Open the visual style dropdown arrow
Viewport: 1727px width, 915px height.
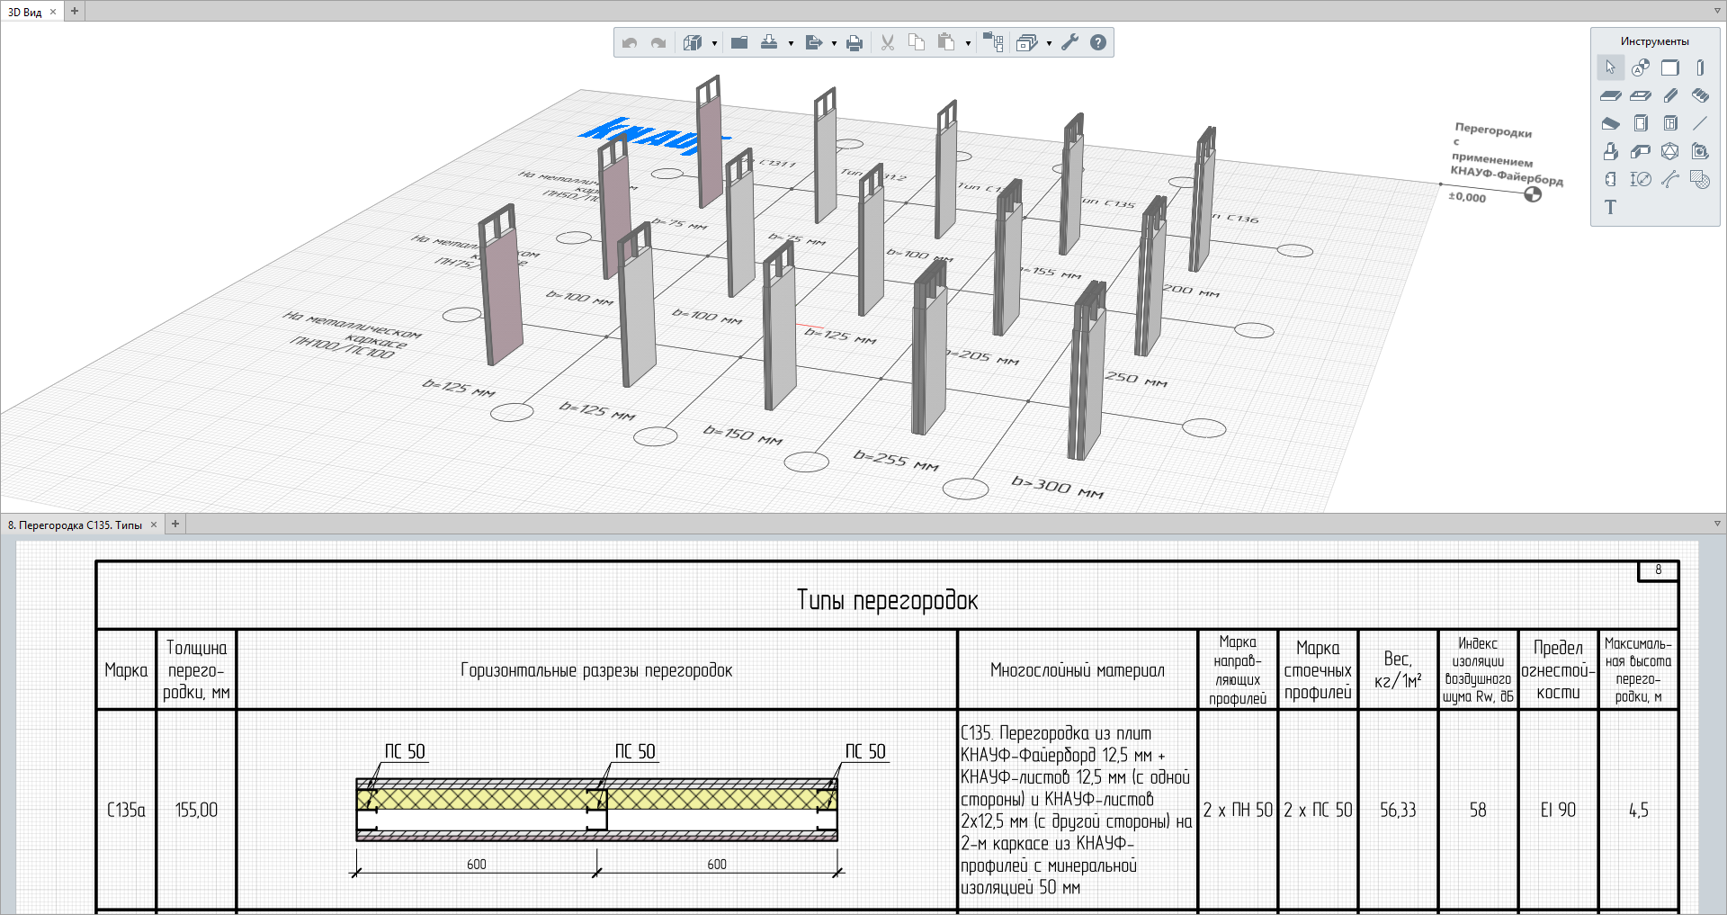714,43
